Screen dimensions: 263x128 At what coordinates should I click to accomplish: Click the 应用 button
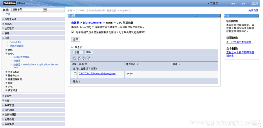pyautogui.click(x=76, y=40)
